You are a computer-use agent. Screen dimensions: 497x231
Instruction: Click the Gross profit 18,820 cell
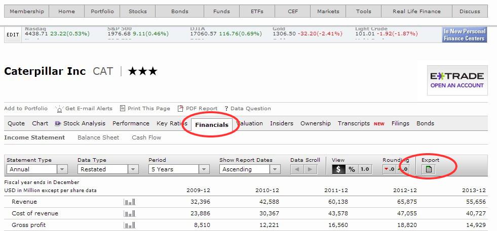click(x=407, y=225)
